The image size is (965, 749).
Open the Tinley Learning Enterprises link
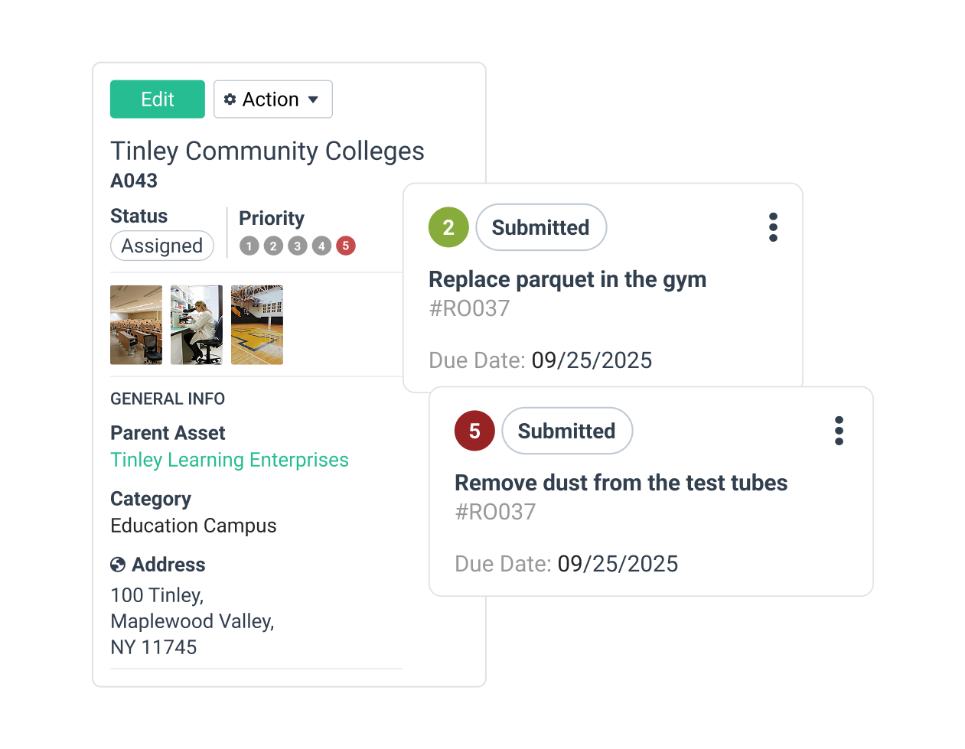pyautogui.click(x=230, y=460)
